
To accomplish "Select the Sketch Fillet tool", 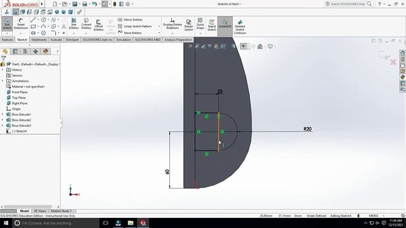I will (53, 33).
